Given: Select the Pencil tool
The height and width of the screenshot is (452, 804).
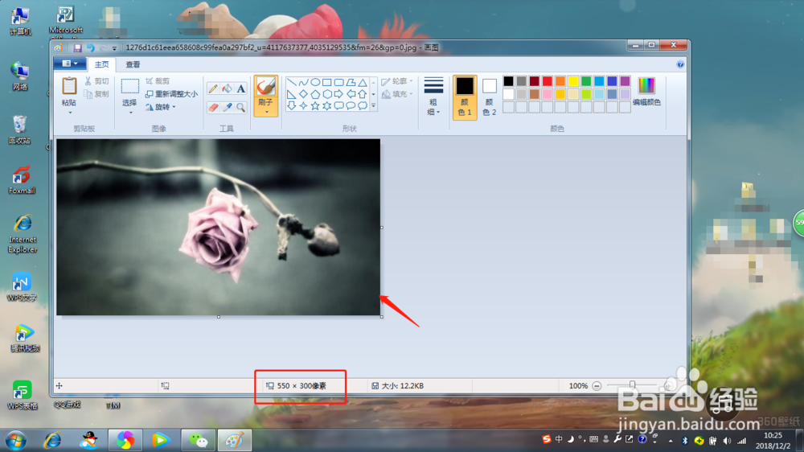Looking at the screenshot, I should pos(213,88).
